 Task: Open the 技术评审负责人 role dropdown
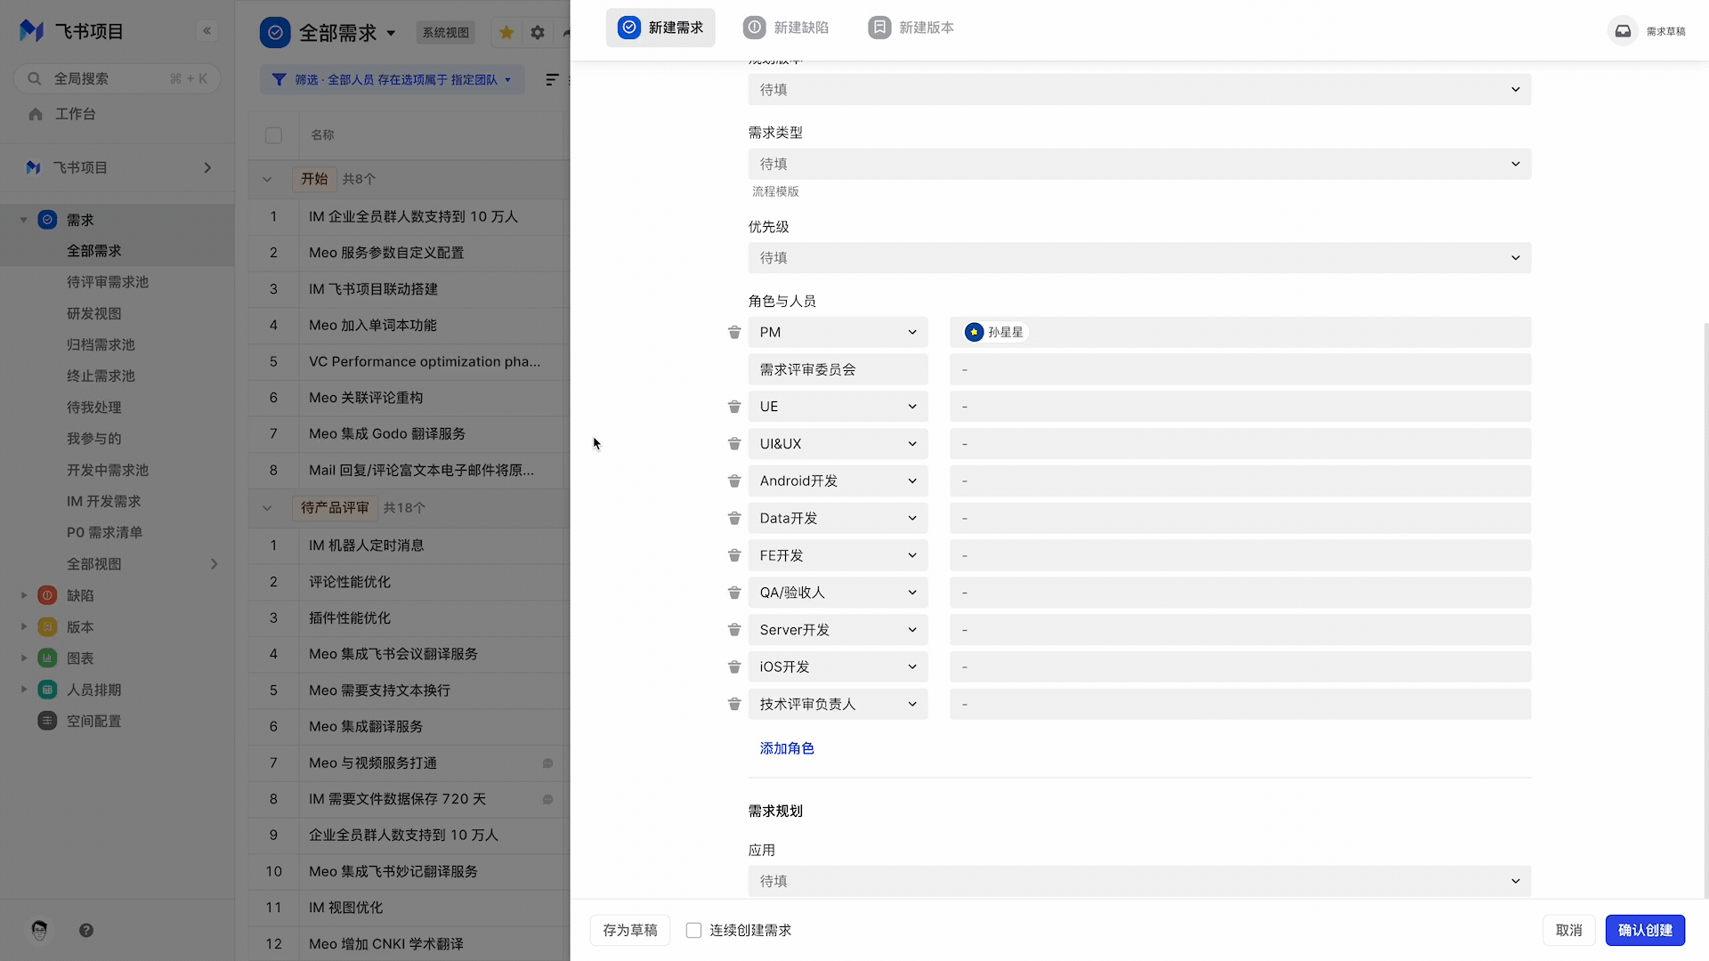[838, 704]
